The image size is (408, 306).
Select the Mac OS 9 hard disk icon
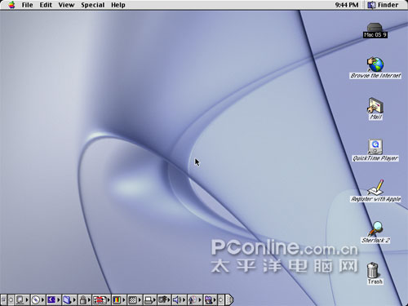point(375,30)
